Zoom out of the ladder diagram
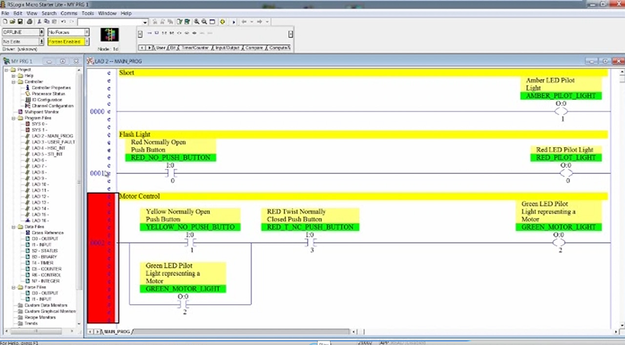Viewport: 625px width, 345px height. tap(205, 21)
